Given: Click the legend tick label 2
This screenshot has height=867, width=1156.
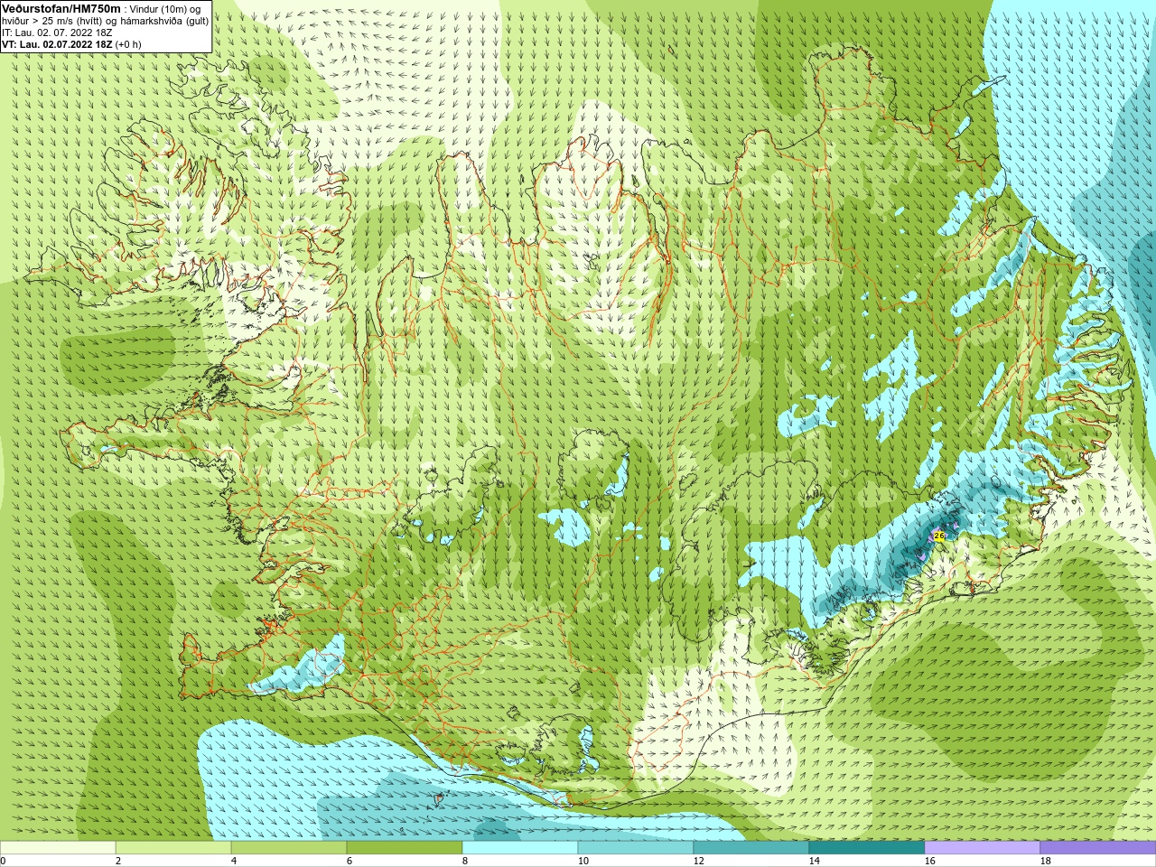Looking at the screenshot, I should point(118,861).
